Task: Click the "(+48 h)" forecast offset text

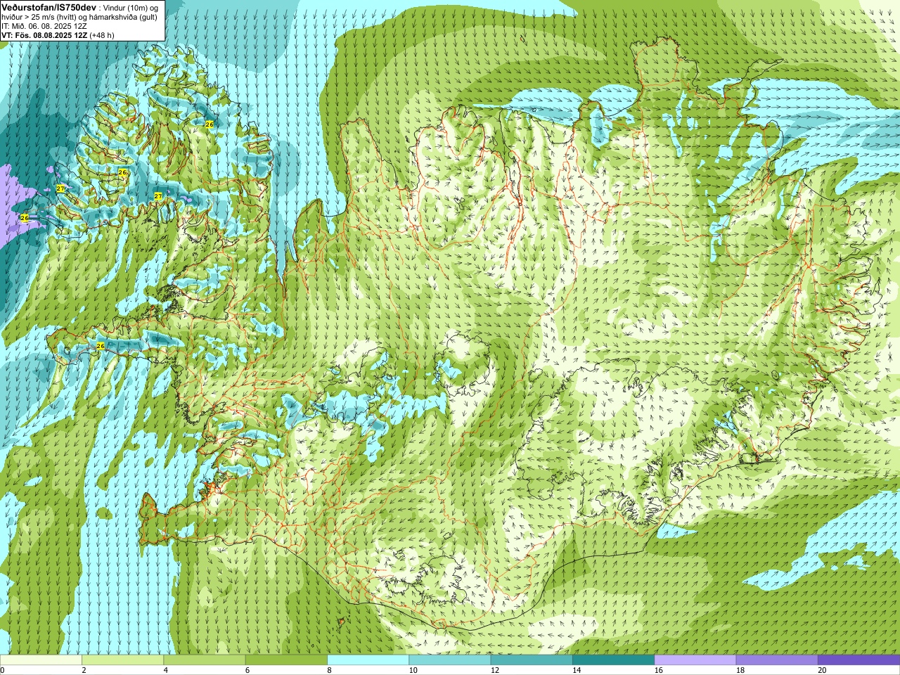Action: [102, 35]
